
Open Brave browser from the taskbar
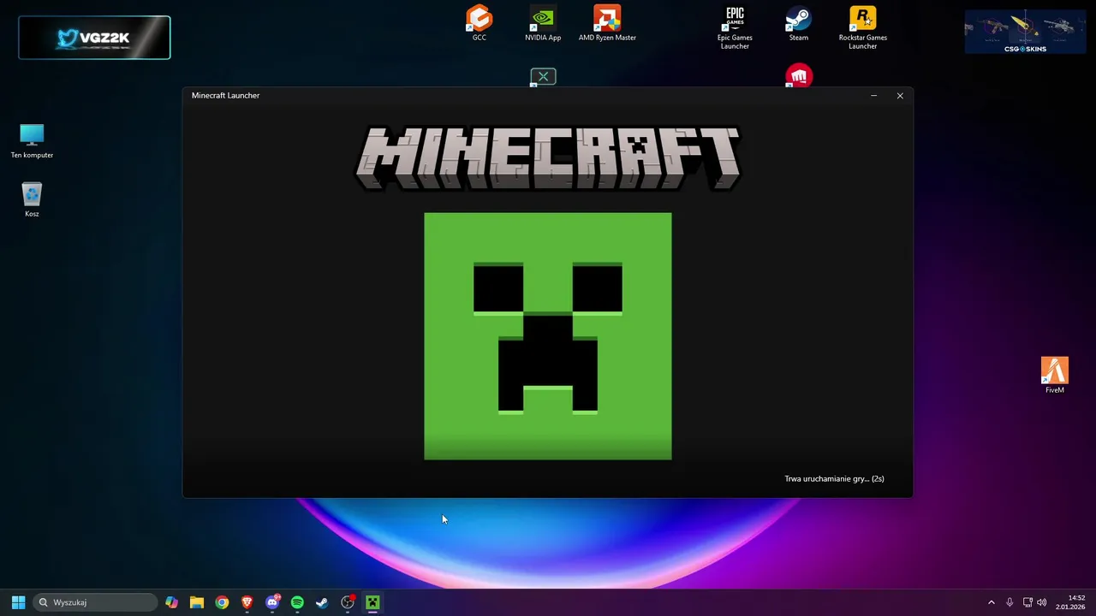click(247, 602)
